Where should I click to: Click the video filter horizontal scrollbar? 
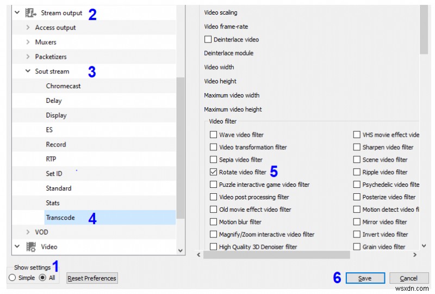[277, 255]
